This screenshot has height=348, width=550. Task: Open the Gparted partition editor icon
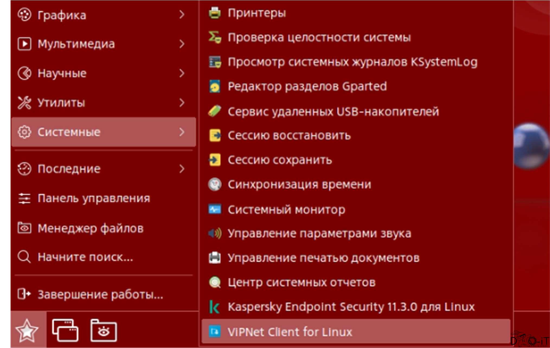215,87
